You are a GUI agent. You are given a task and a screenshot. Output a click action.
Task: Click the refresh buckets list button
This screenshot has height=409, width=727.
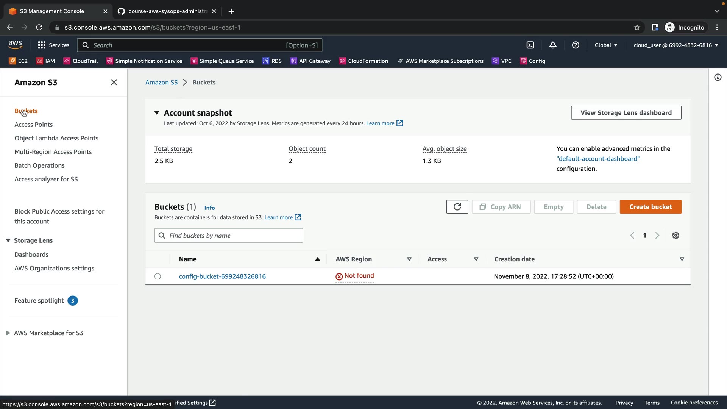click(x=457, y=207)
